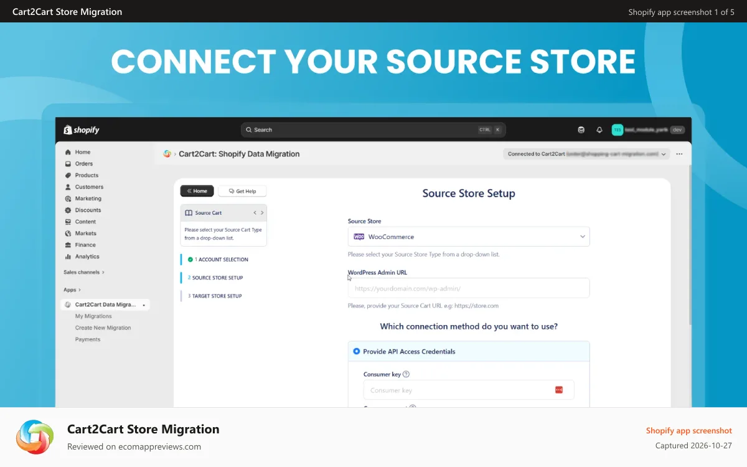The width and height of the screenshot is (747, 467).
Task: Click the Consumer key help question mark
Action: click(x=406, y=374)
